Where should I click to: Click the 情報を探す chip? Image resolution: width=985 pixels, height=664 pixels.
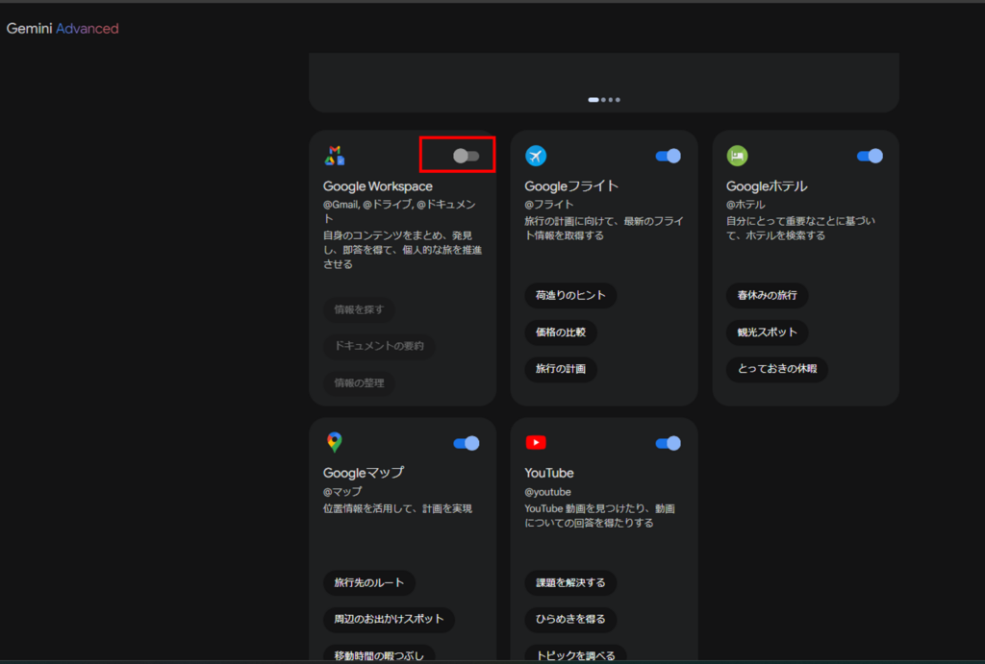tap(359, 309)
